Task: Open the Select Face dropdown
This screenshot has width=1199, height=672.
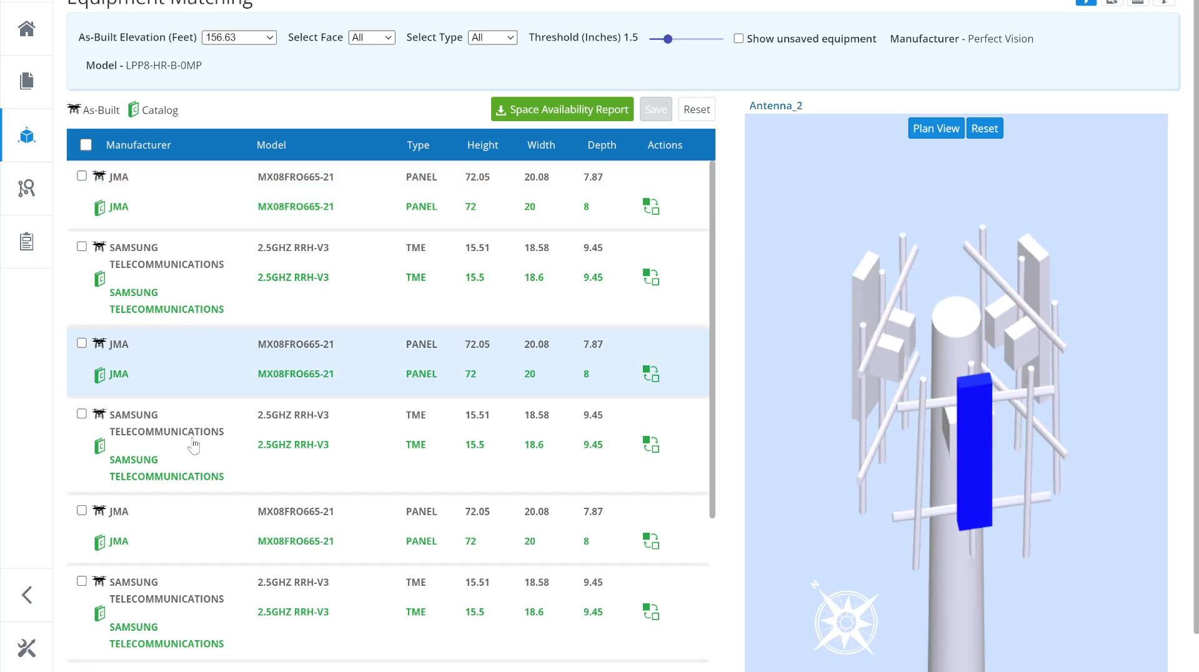Action: 372,37
